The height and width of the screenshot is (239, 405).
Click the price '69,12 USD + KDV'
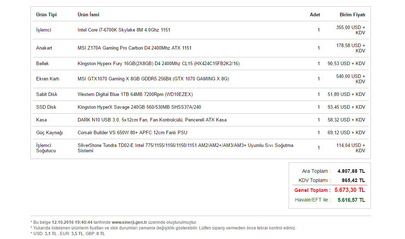tap(346, 132)
